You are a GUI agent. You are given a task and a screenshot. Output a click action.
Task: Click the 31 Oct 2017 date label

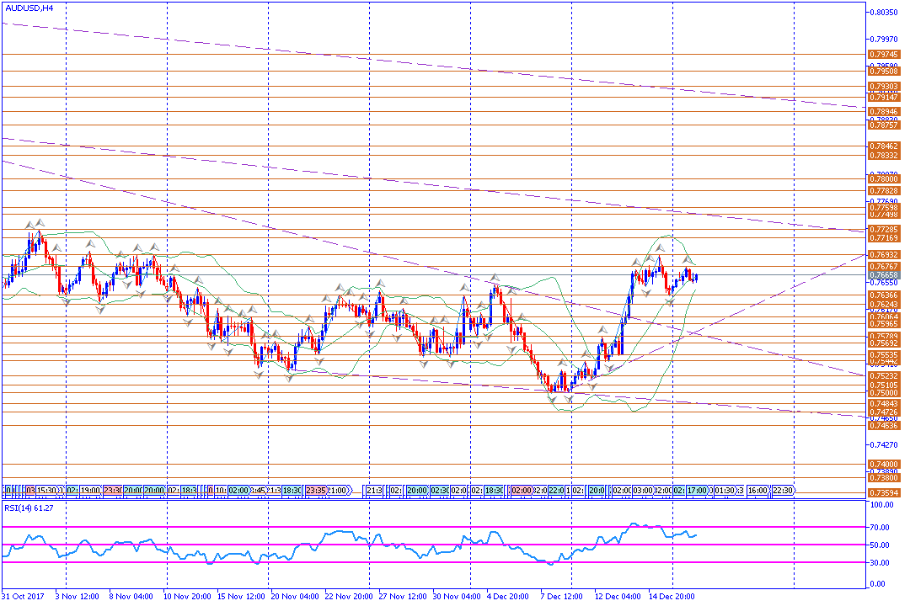[24, 596]
